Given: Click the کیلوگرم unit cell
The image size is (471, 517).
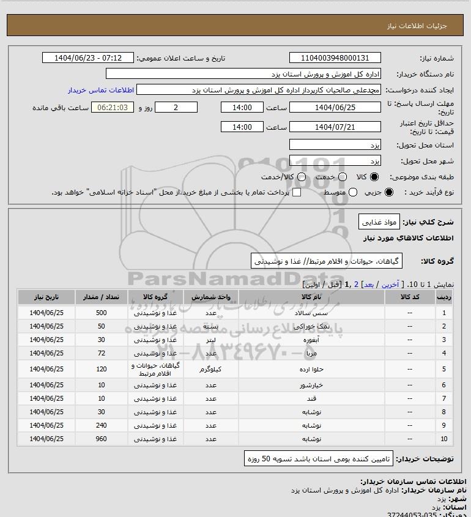Looking at the screenshot, I should (211, 369).
